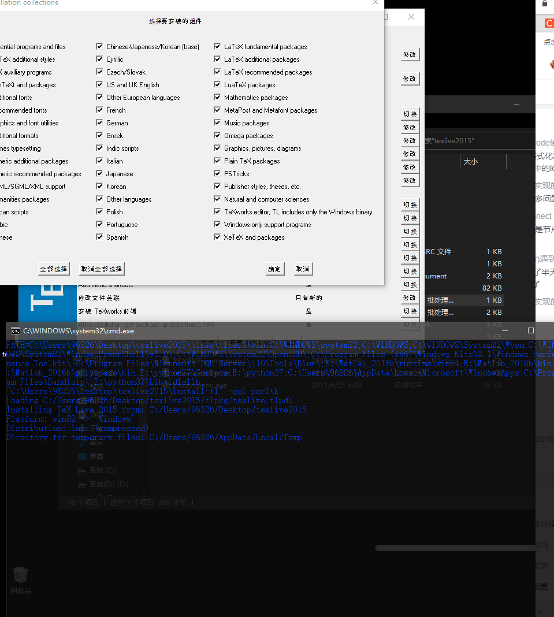Image resolution: width=554 pixels, height=617 pixels.
Task: Uncheck LaTeX fundamental packages
Action: (x=217, y=46)
